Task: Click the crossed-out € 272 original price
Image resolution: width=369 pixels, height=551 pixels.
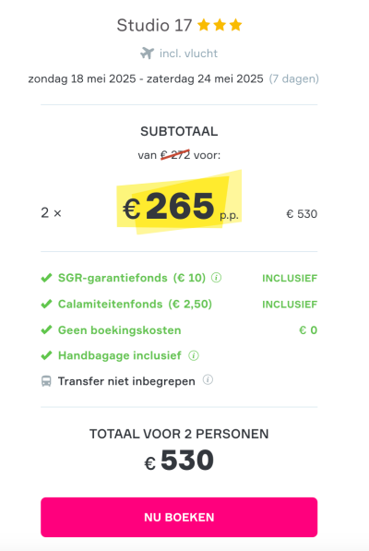Action: click(x=175, y=155)
